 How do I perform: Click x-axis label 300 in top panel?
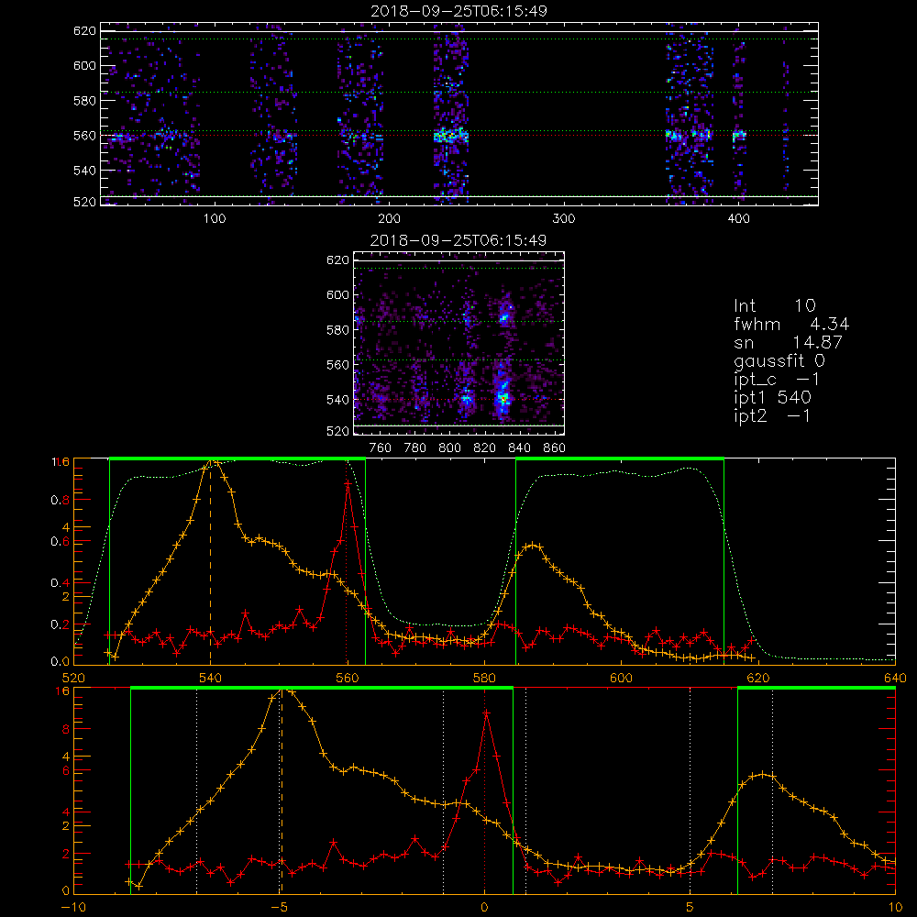tap(563, 219)
